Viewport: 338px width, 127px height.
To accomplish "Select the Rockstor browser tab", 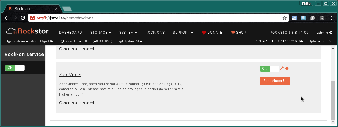I will pos(32,9).
